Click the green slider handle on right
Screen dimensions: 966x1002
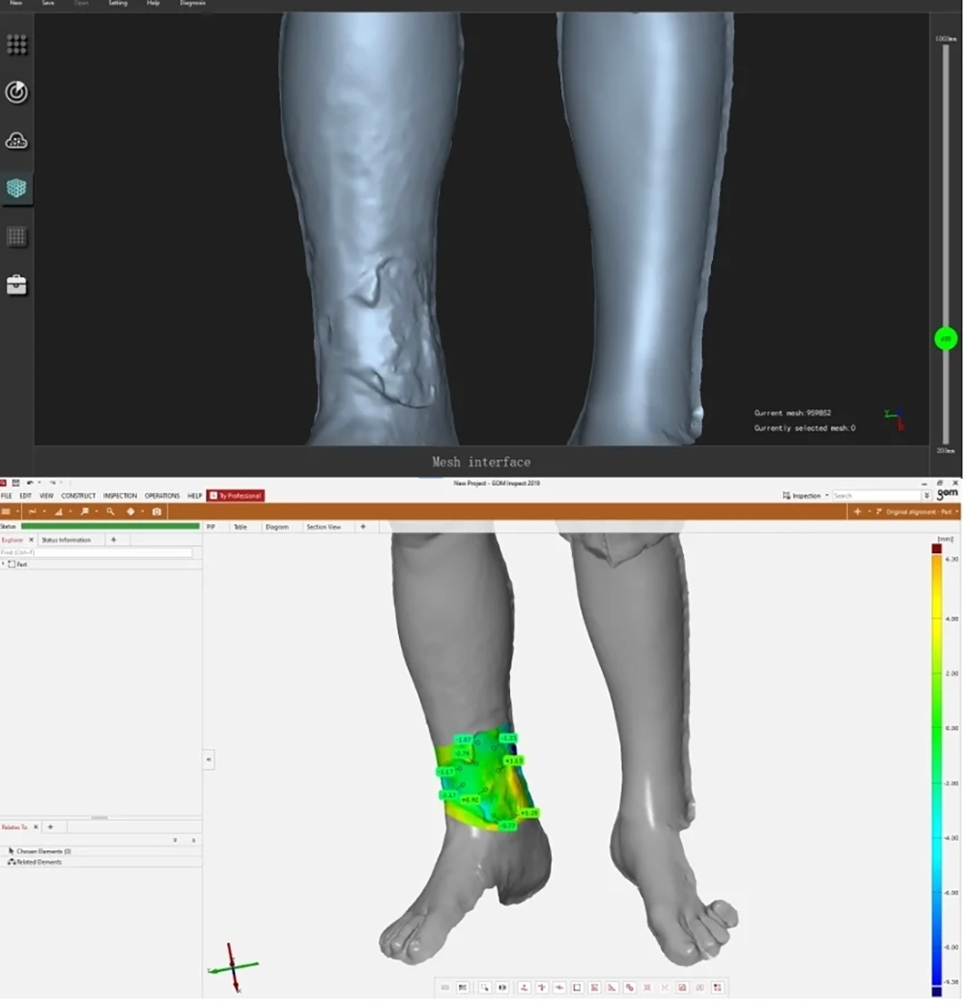click(x=946, y=339)
